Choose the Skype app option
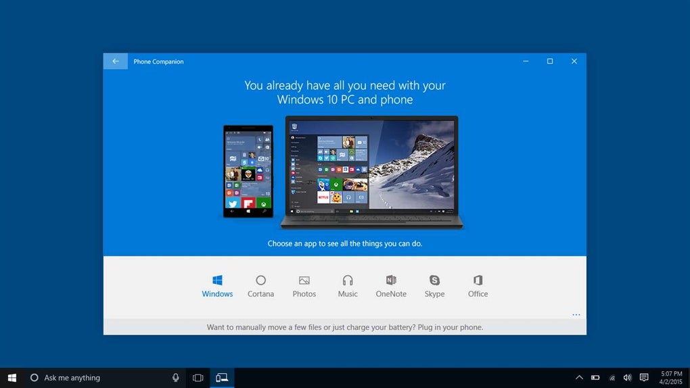 click(434, 286)
